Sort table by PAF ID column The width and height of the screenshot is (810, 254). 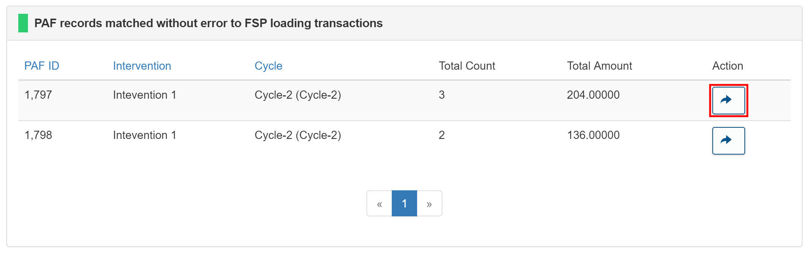coord(42,66)
